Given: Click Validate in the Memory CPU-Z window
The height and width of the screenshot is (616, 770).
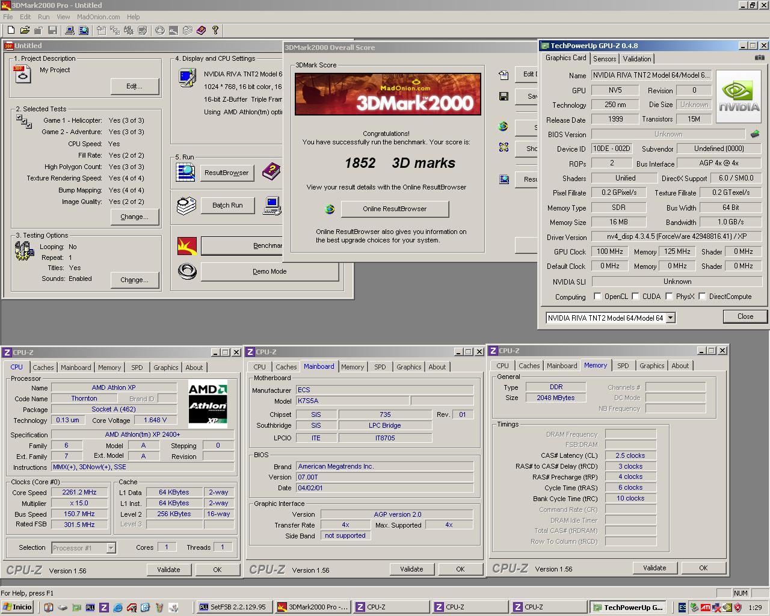Looking at the screenshot, I should pos(654,568).
